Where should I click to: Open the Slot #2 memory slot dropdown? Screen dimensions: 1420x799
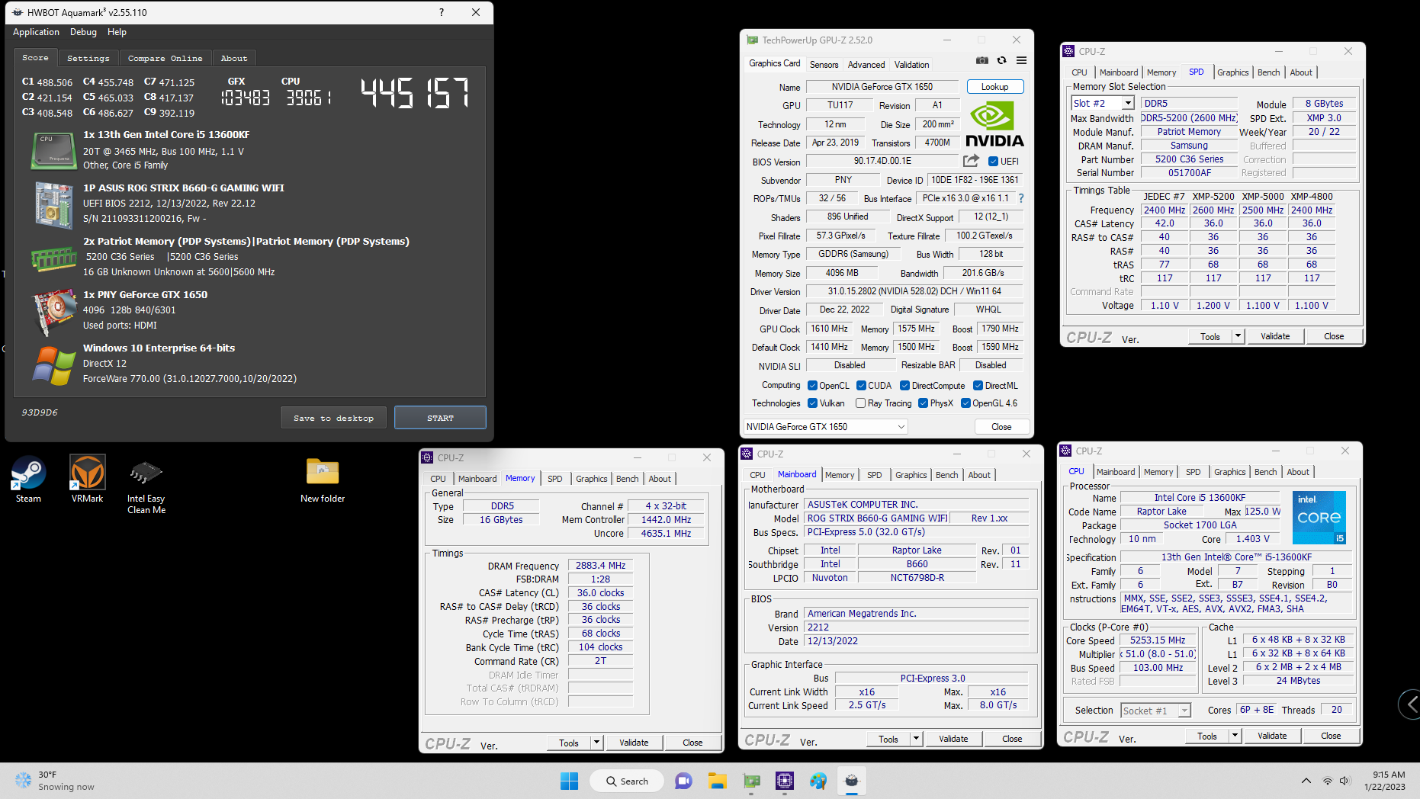[x=1102, y=103]
